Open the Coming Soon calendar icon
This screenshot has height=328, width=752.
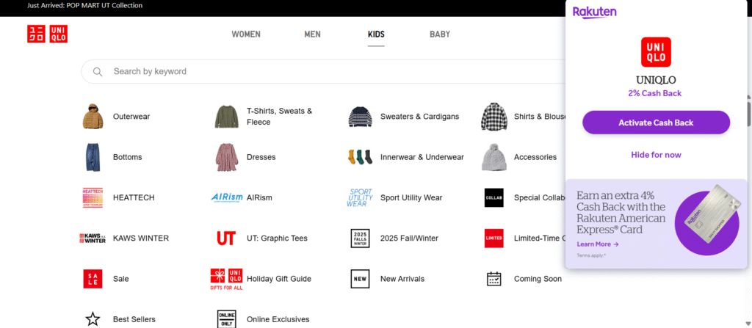493,279
